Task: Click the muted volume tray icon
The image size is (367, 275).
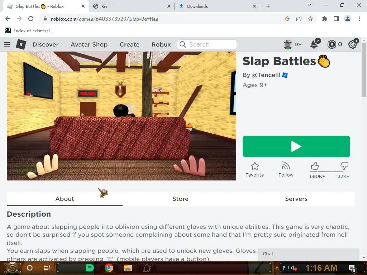Action: click(294, 268)
